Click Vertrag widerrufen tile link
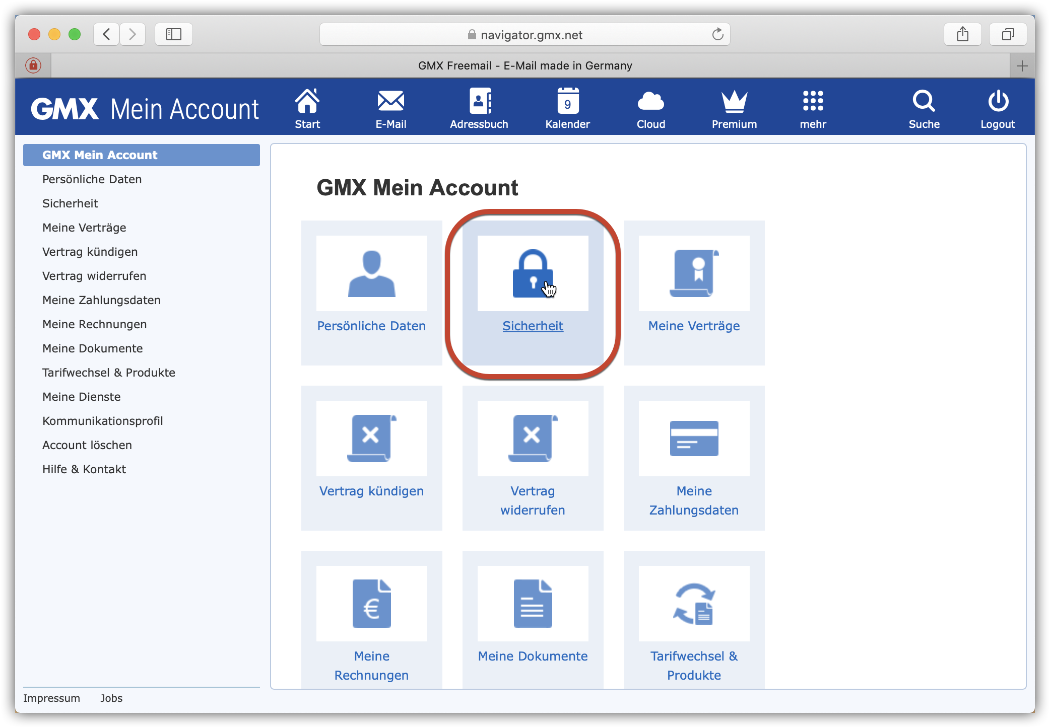1050x728 pixels. point(533,500)
